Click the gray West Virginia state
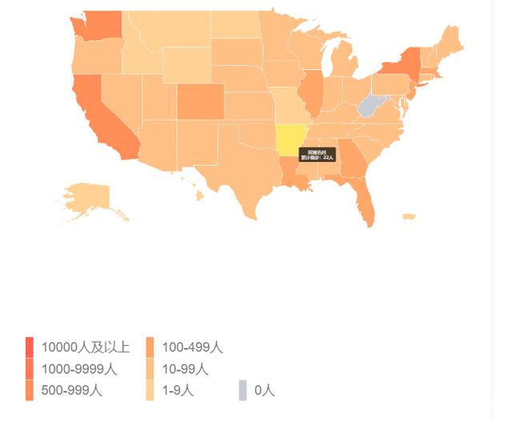Viewport: 512px width, 421px height. click(x=371, y=106)
